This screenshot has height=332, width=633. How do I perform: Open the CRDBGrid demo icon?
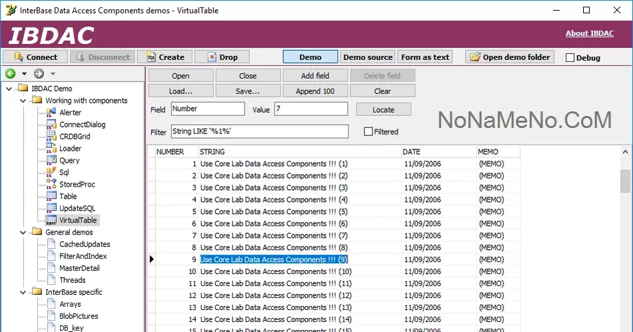(51, 137)
